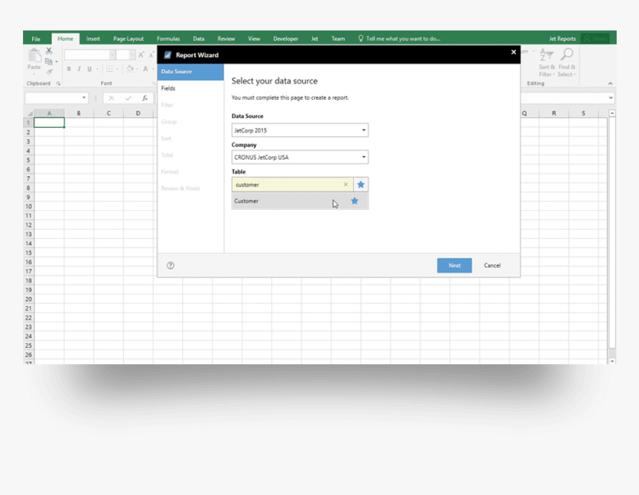Screen dimensions: 639x495
Task: Click the column B header
Action: [x=79, y=114]
